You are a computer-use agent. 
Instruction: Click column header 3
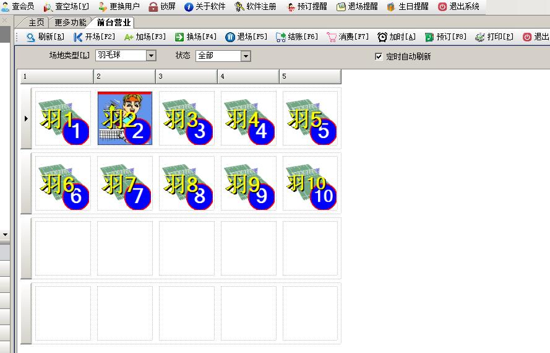[187, 76]
